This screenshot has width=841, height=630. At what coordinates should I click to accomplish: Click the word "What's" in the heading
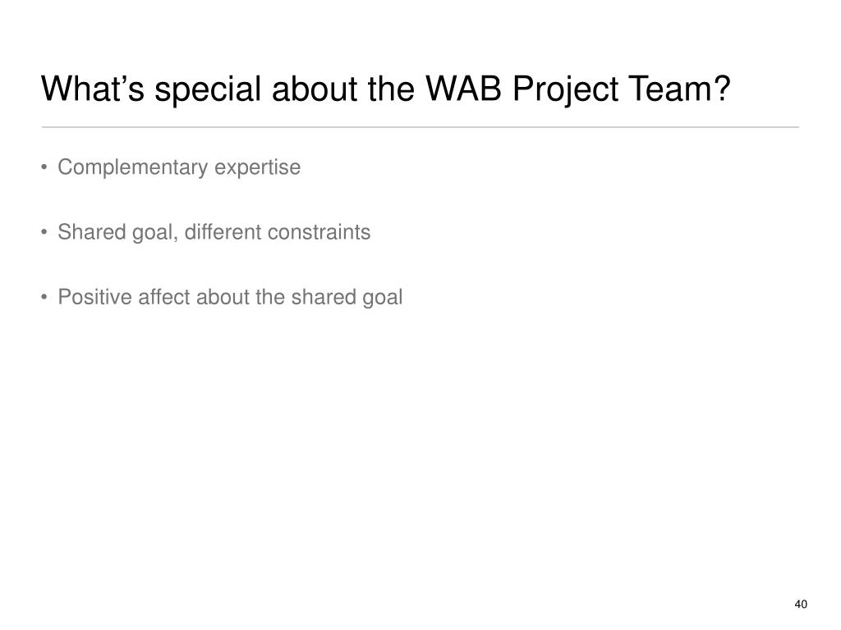click(x=93, y=88)
